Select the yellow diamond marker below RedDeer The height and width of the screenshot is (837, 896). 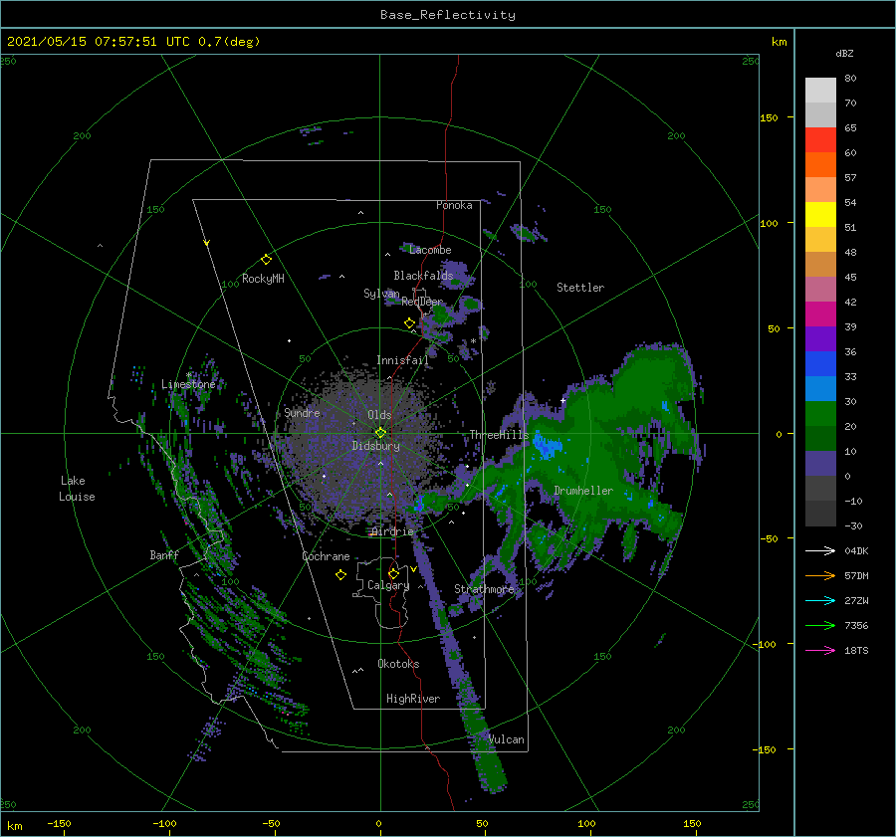click(409, 322)
